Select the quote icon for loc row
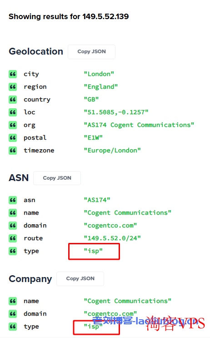210x338 pixels. pos(13,112)
